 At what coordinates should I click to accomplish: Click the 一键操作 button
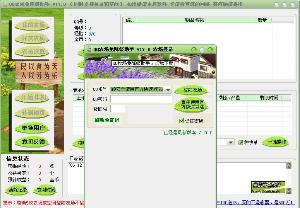(276, 142)
